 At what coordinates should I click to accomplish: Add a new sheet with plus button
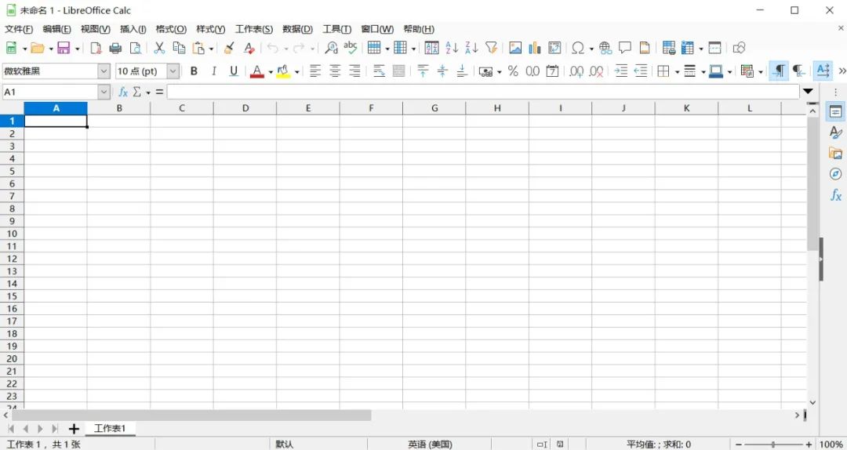pyautogui.click(x=74, y=429)
